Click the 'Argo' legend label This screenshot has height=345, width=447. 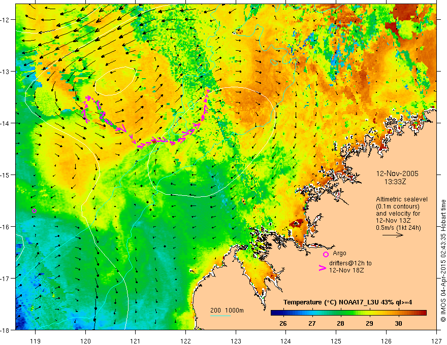(x=339, y=253)
